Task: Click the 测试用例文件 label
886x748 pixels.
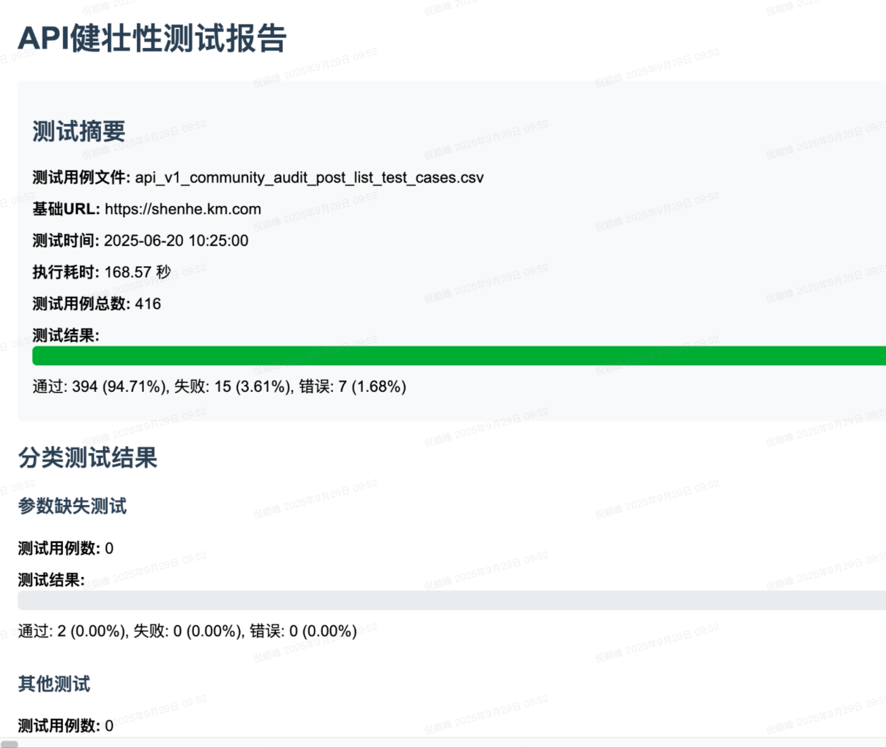Action: pyautogui.click(x=81, y=178)
